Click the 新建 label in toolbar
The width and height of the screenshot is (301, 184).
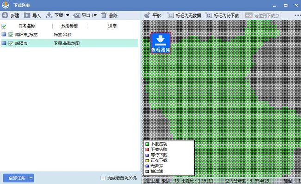pos(15,16)
